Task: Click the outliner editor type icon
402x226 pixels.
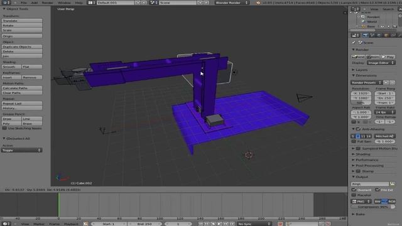Action: [x=355, y=9]
